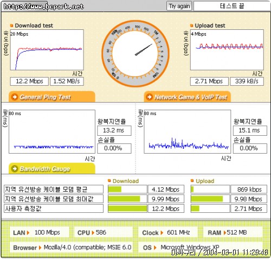The width and height of the screenshot is (271, 259).
Task: Click the upload speed graph
Action: tap(227, 50)
